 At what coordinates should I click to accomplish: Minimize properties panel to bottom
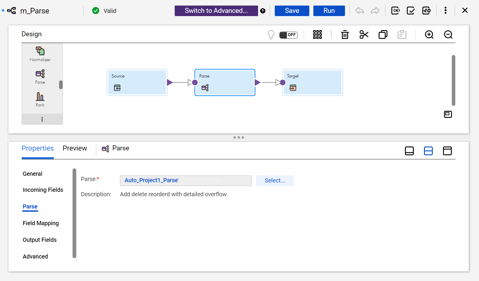tap(409, 151)
